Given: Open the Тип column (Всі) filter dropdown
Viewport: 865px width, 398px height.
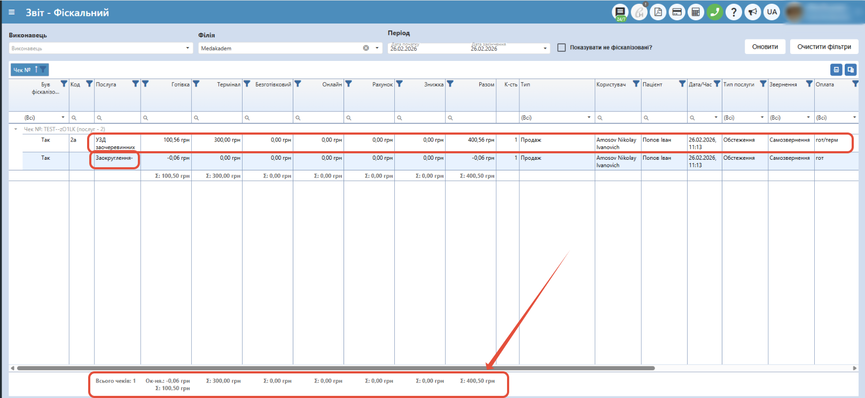Looking at the screenshot, I should click(589, 118).
